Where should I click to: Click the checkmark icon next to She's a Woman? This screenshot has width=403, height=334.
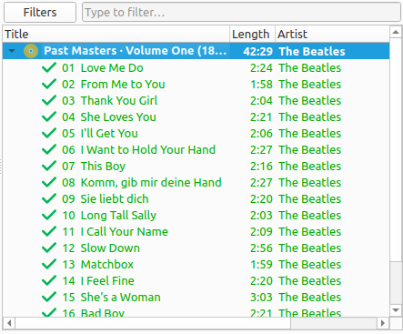click(49, 297)
